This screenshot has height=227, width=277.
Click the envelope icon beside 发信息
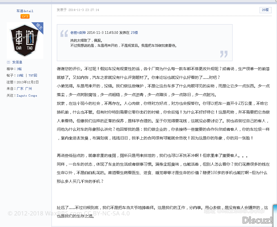tap(8, 62)
